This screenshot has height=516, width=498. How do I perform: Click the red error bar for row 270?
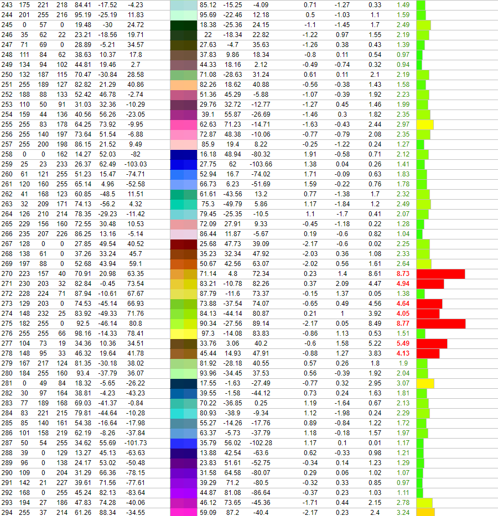tap(440, 274)
